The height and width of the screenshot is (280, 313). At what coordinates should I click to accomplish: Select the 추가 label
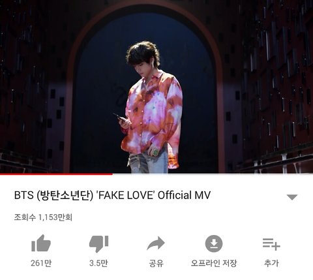[x=271, y=263]
